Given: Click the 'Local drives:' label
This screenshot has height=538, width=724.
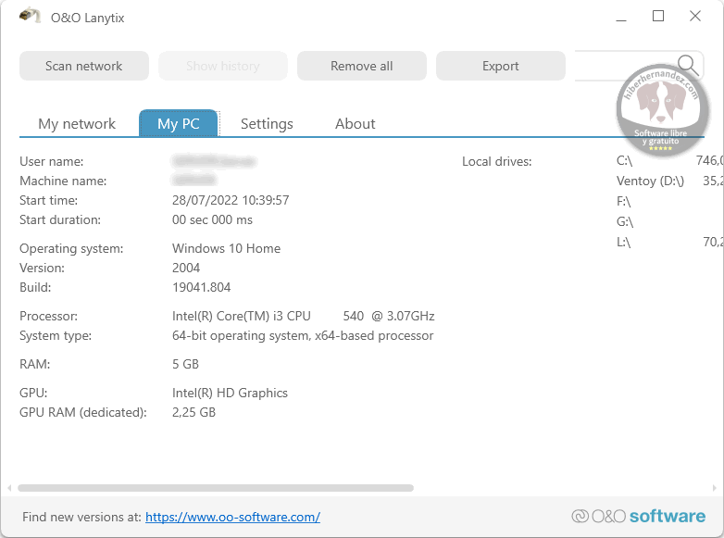Looking at the screenshot, I should [x=497, y=161].
